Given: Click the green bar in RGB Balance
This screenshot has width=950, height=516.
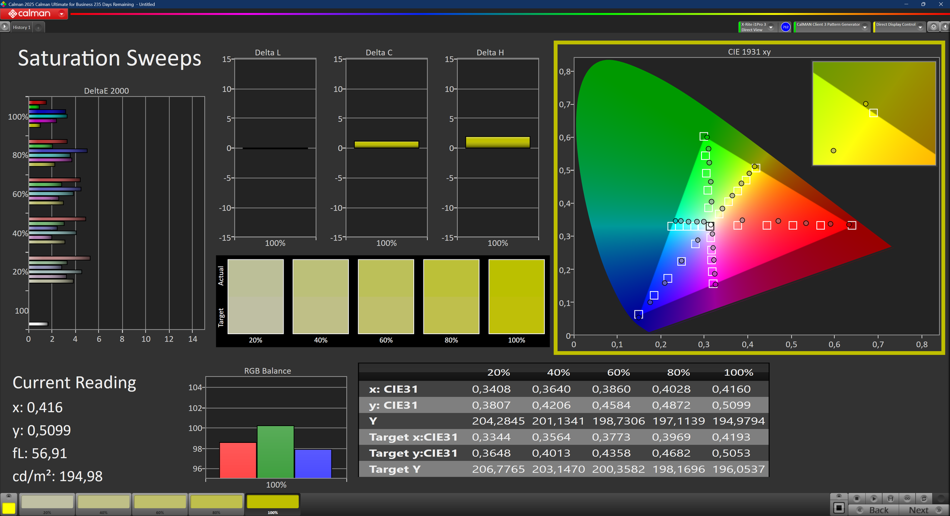Looking at the screenshot, I should click(x=276, y=452).
